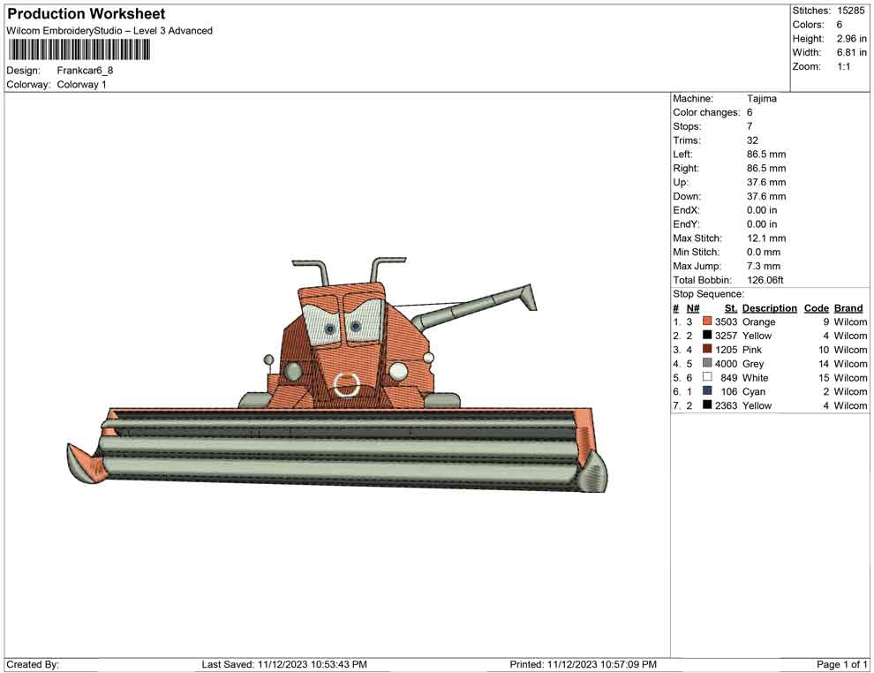
Task: Click the Code column header
Action: click(x=817, y=308)
